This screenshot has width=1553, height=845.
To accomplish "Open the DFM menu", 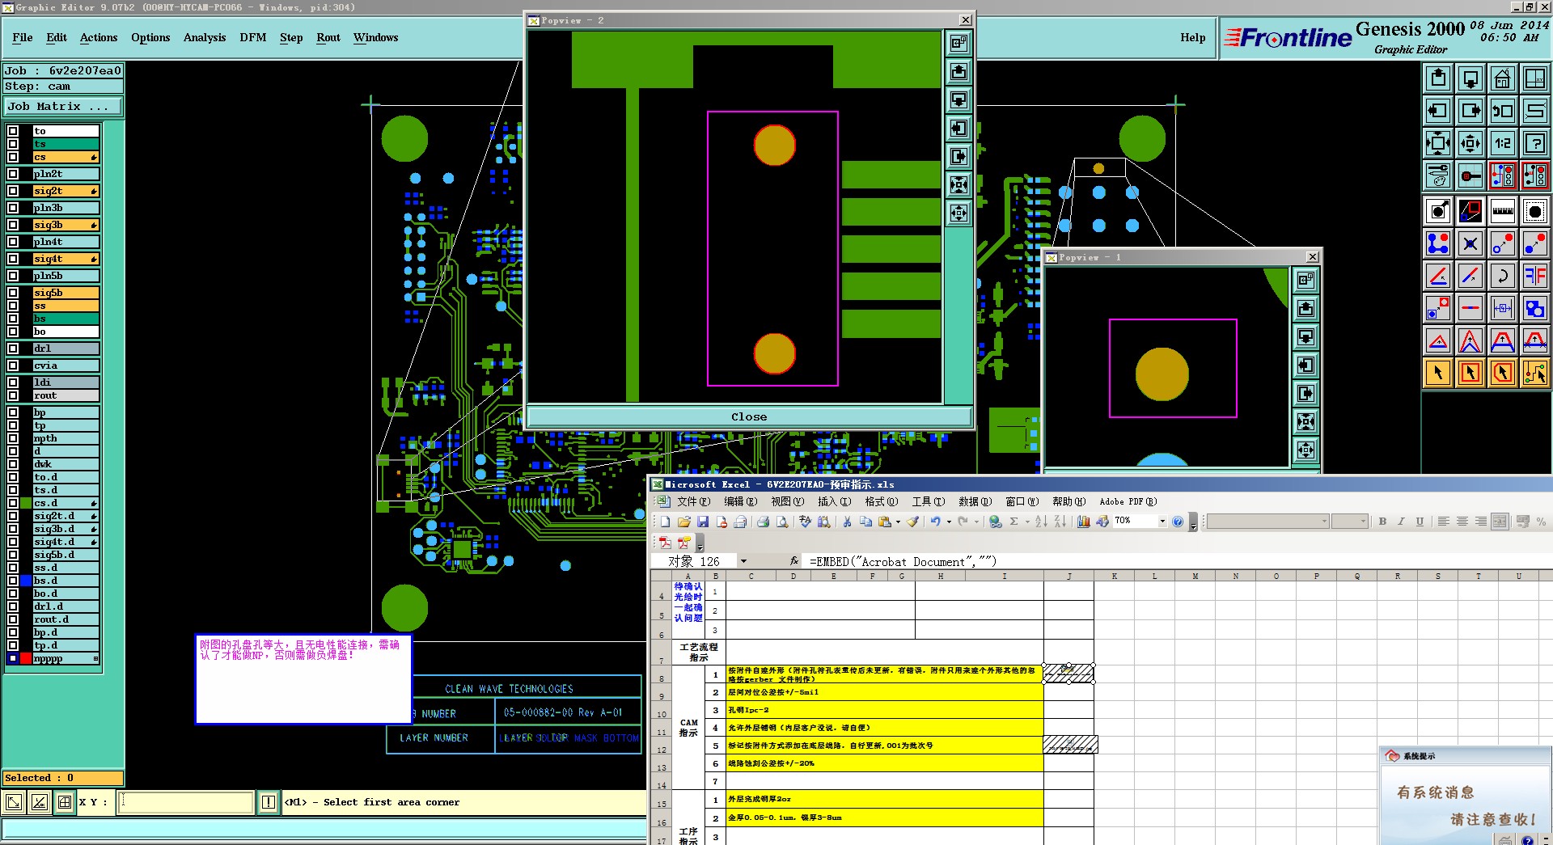I will (252, 37).
